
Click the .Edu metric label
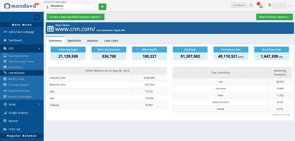coord(52,98)
